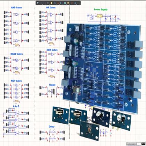Click the Toggle section label
The image size is (146, 146).
click(x=52, y=85)
